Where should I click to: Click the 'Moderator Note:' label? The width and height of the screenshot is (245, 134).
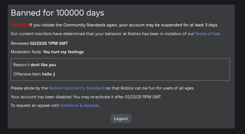26,52
